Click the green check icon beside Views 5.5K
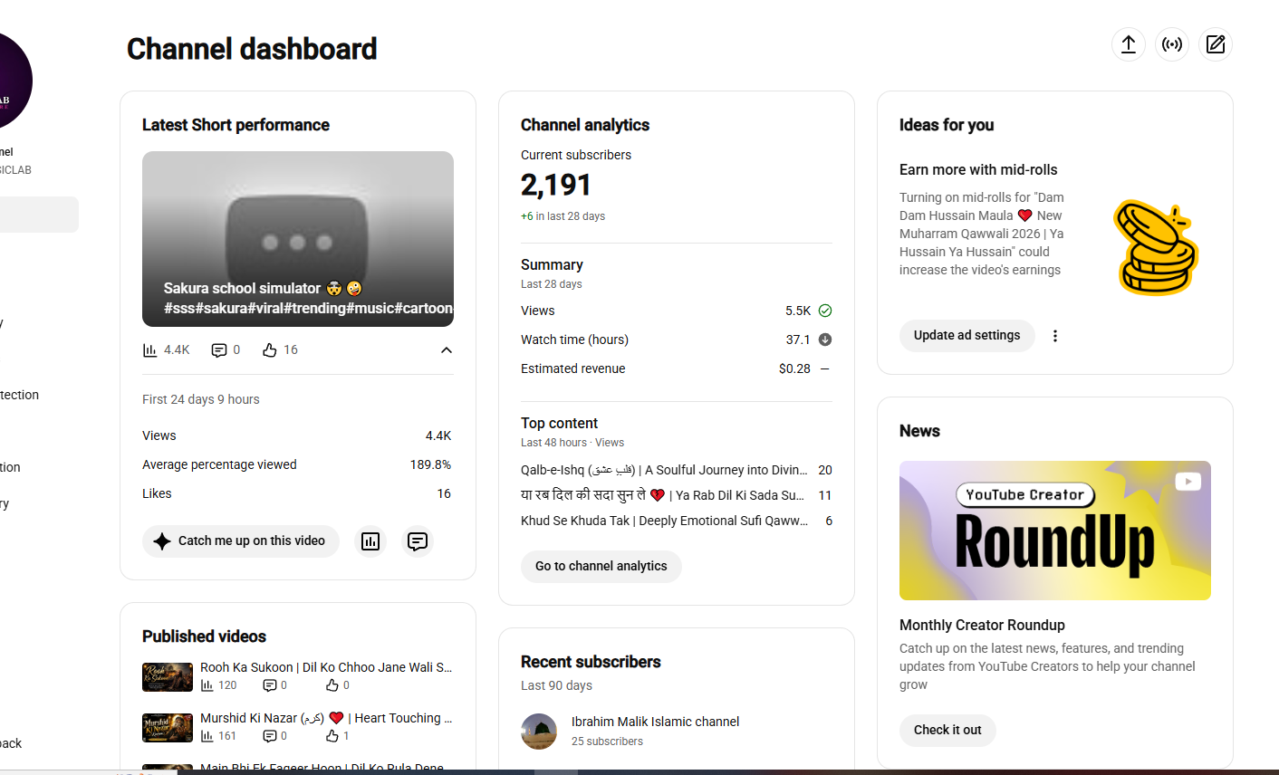The image size is (1279, 775). pyautogui.click(x=825, y=311)
